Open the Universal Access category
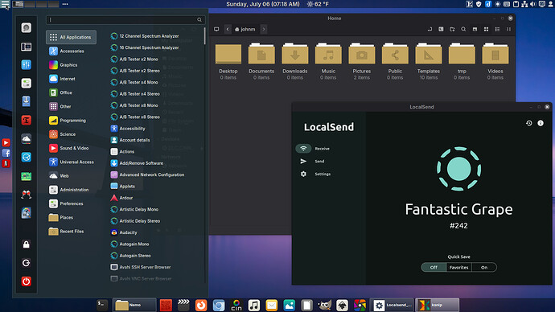Viewport: 555px width, 312px height. [71, 162]
